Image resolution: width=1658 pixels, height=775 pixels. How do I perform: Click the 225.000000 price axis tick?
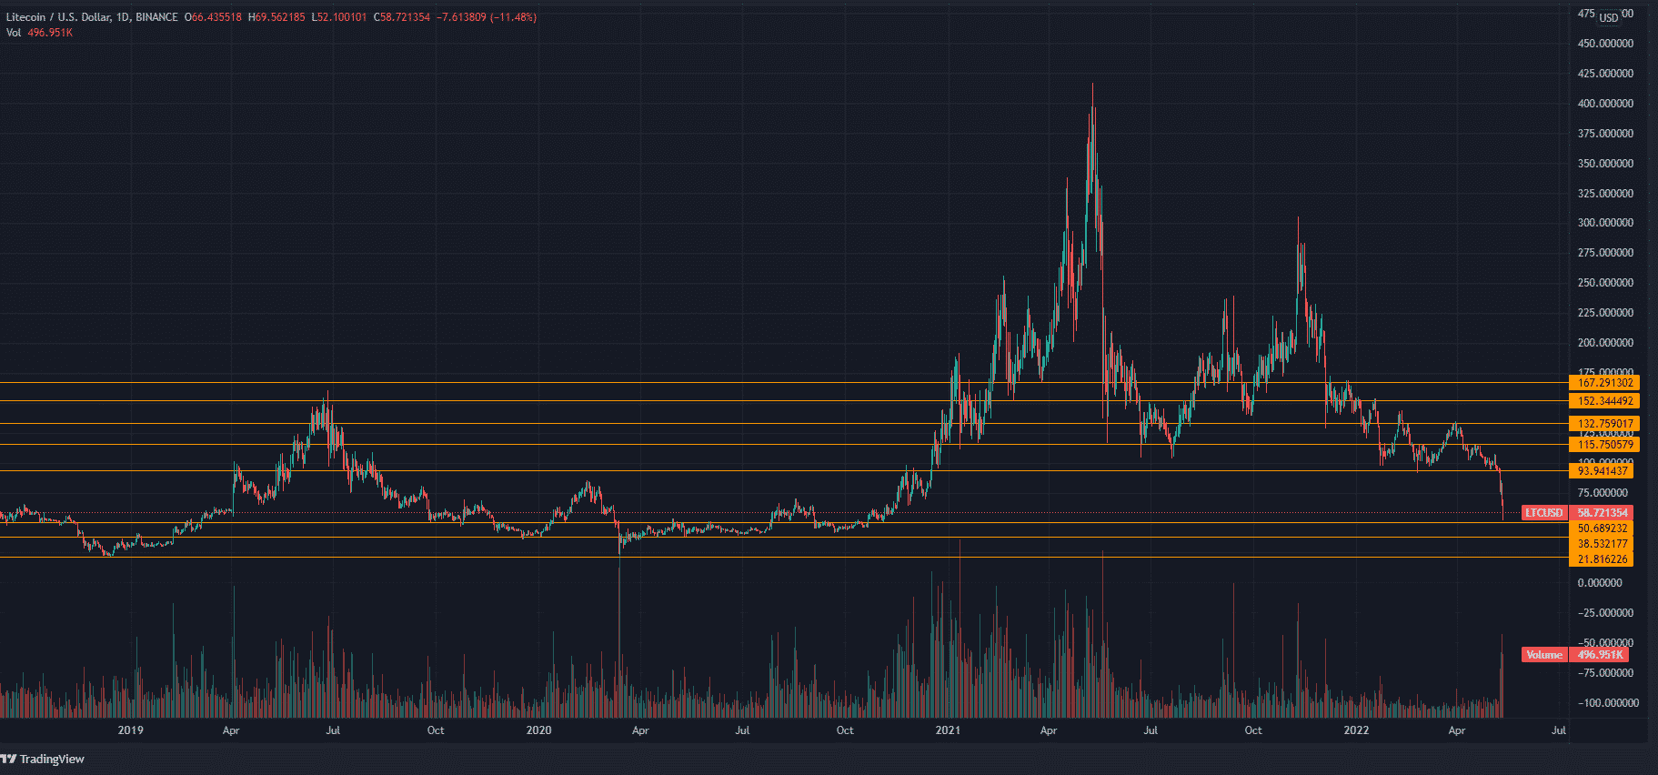point(1605,313)
